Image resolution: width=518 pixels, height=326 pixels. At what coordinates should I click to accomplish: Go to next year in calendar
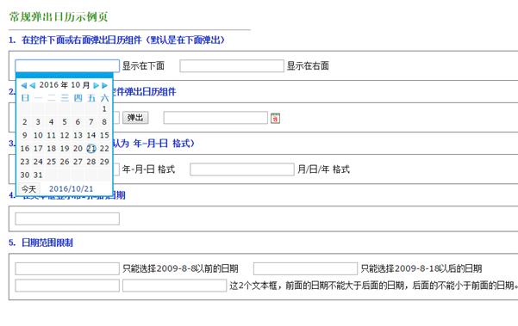tap(105, 85)
